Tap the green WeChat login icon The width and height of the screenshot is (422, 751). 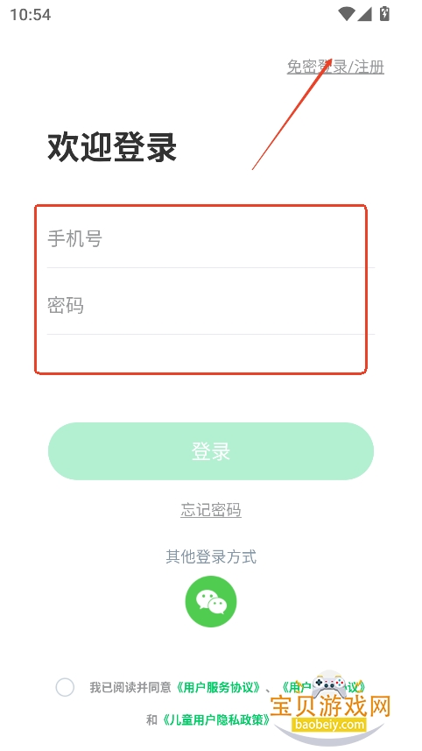210,601
